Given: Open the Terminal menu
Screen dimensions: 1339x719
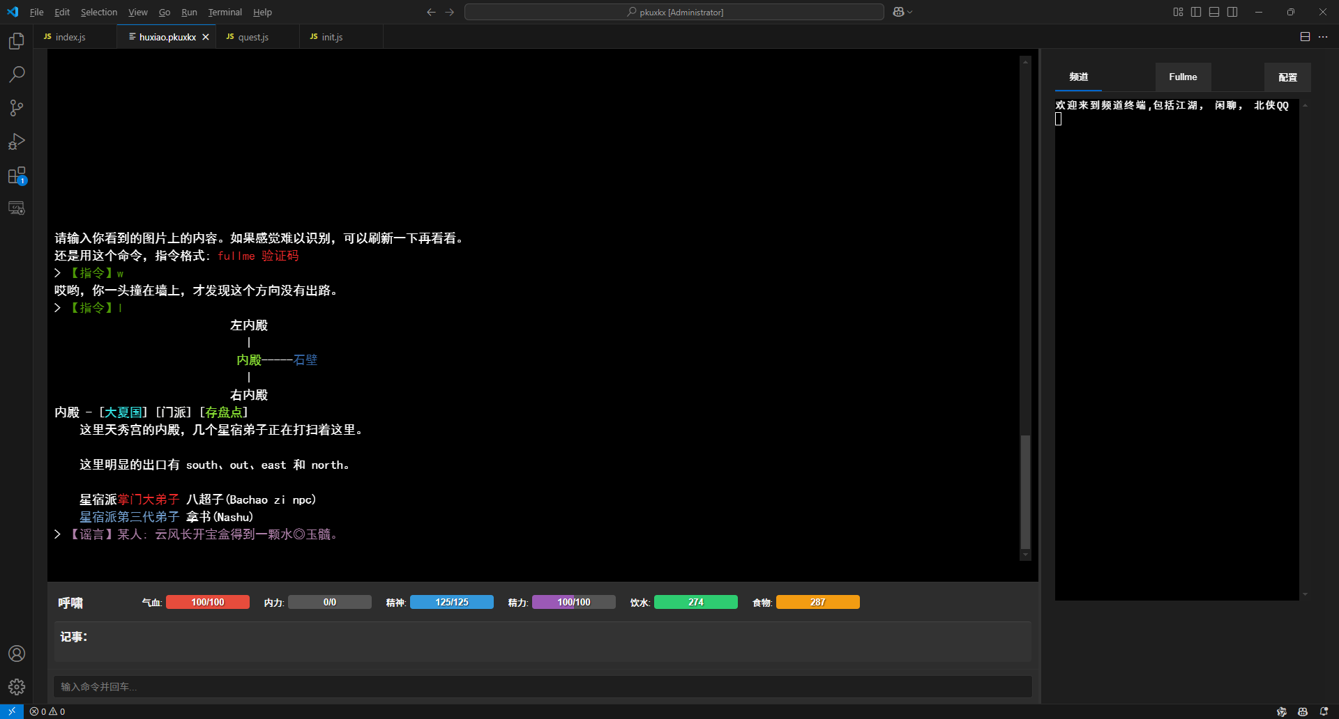Looking at the screenshot, I should tap(225, 12).
